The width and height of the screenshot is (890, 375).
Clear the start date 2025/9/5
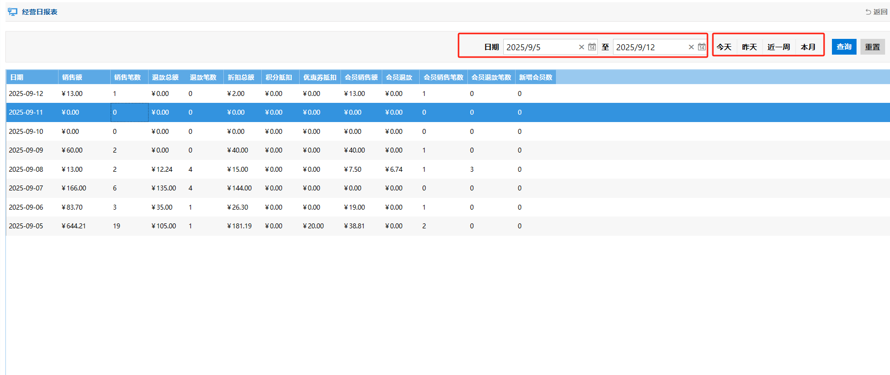582,47
